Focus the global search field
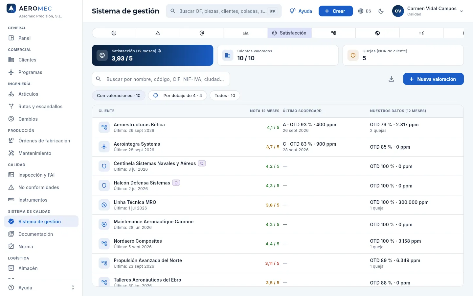Viewport: 473px width, 296px height. click(x=224, y=11)
